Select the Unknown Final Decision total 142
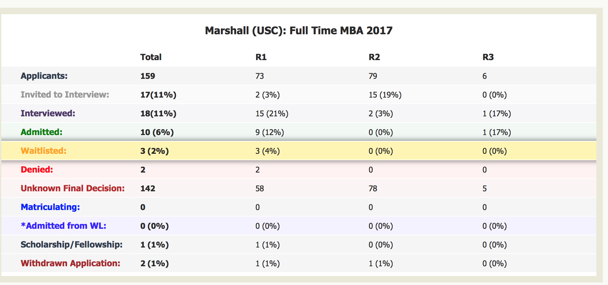 click(147, 188)
